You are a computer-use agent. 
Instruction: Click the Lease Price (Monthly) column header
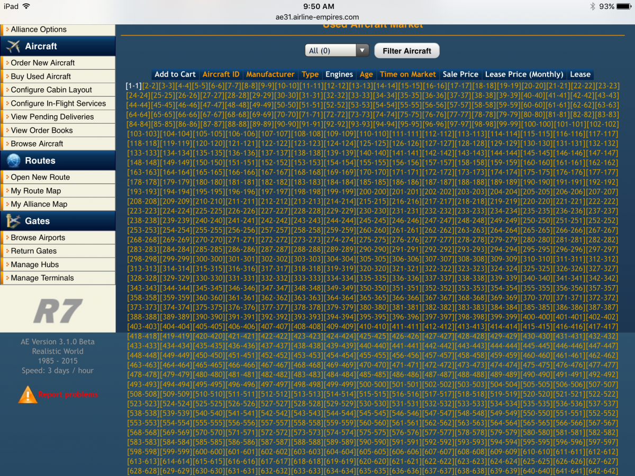tap(524, 75)
